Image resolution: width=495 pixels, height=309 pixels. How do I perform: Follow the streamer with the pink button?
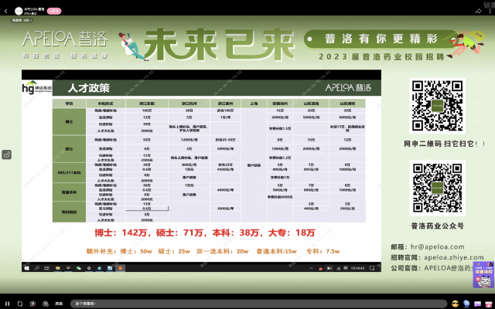coord(54,11)
